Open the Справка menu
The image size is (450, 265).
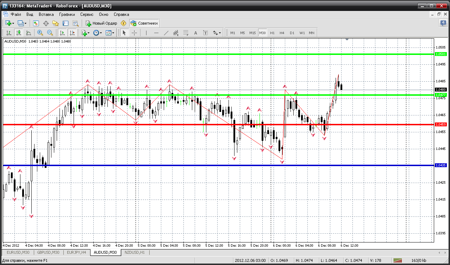click(121, 14)
